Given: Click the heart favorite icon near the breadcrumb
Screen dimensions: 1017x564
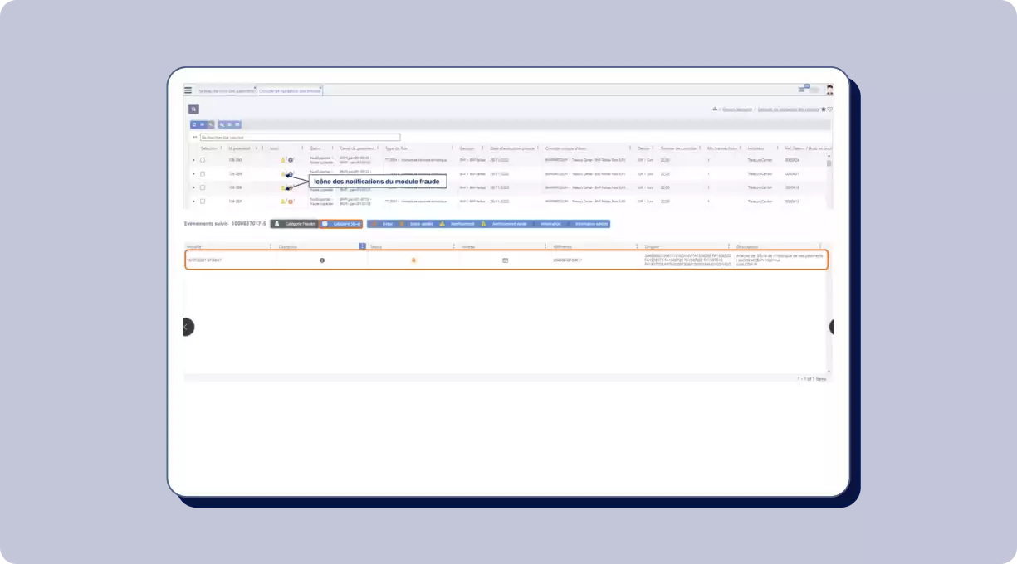Looking at the screenshot, I should coord(829,109).
